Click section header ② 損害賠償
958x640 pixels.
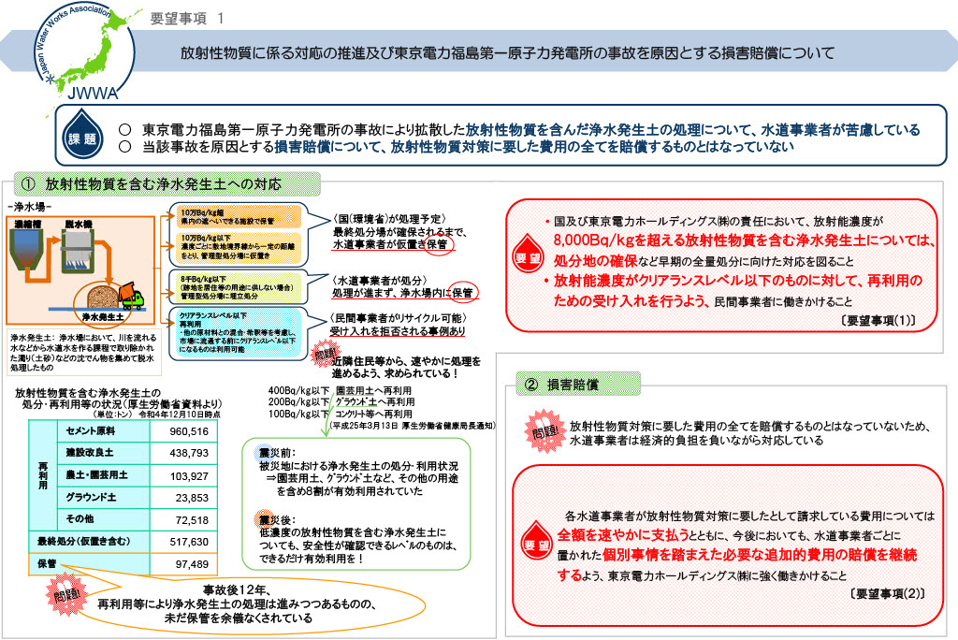(578, 384)
